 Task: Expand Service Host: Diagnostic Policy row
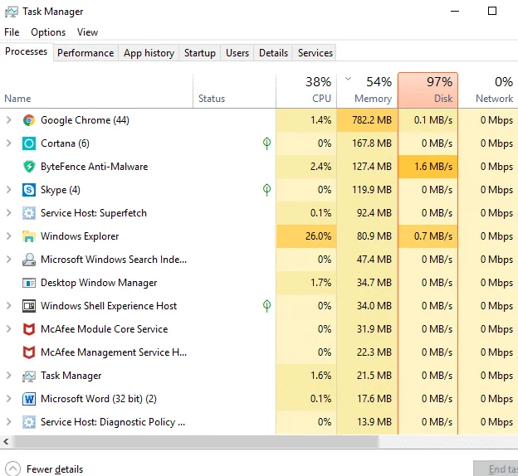9,422
